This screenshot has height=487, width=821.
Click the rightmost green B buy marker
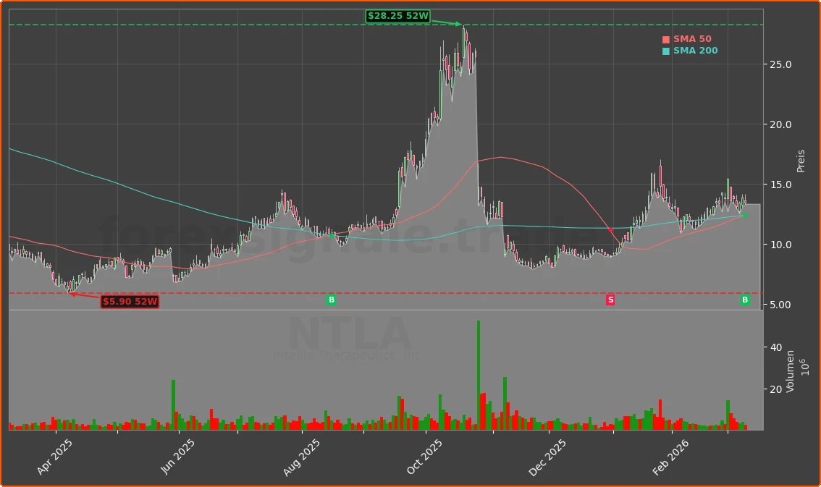[744, 300]
